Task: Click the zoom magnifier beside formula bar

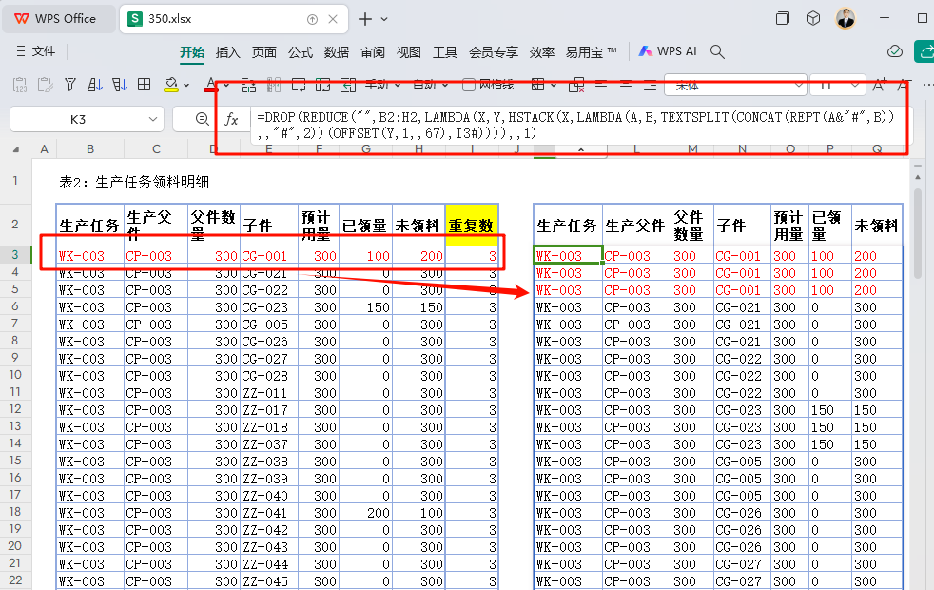Action: [x=203, y=119]
